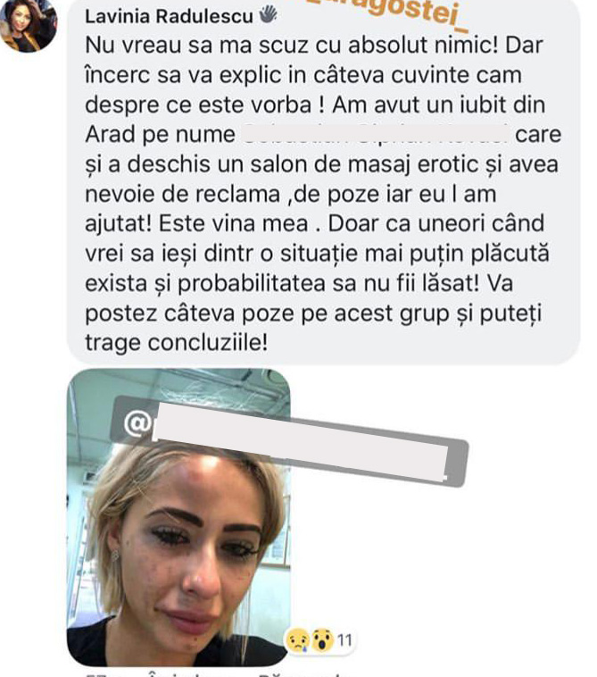597x677 pixels.
Task: Open the commenter's round profile picture
Action: [x=28, y=26]
